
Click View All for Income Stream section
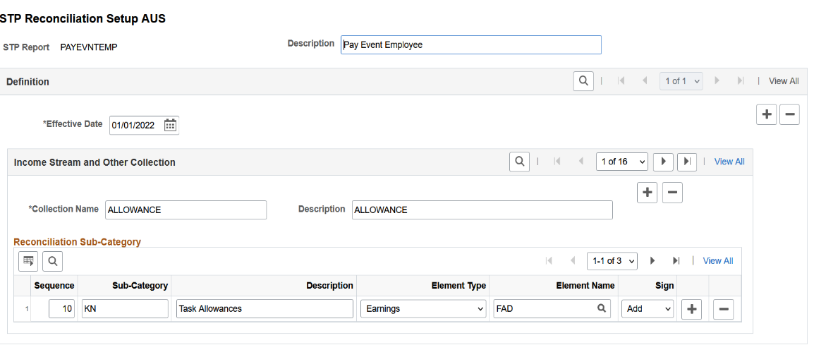[x=729, y=162]
